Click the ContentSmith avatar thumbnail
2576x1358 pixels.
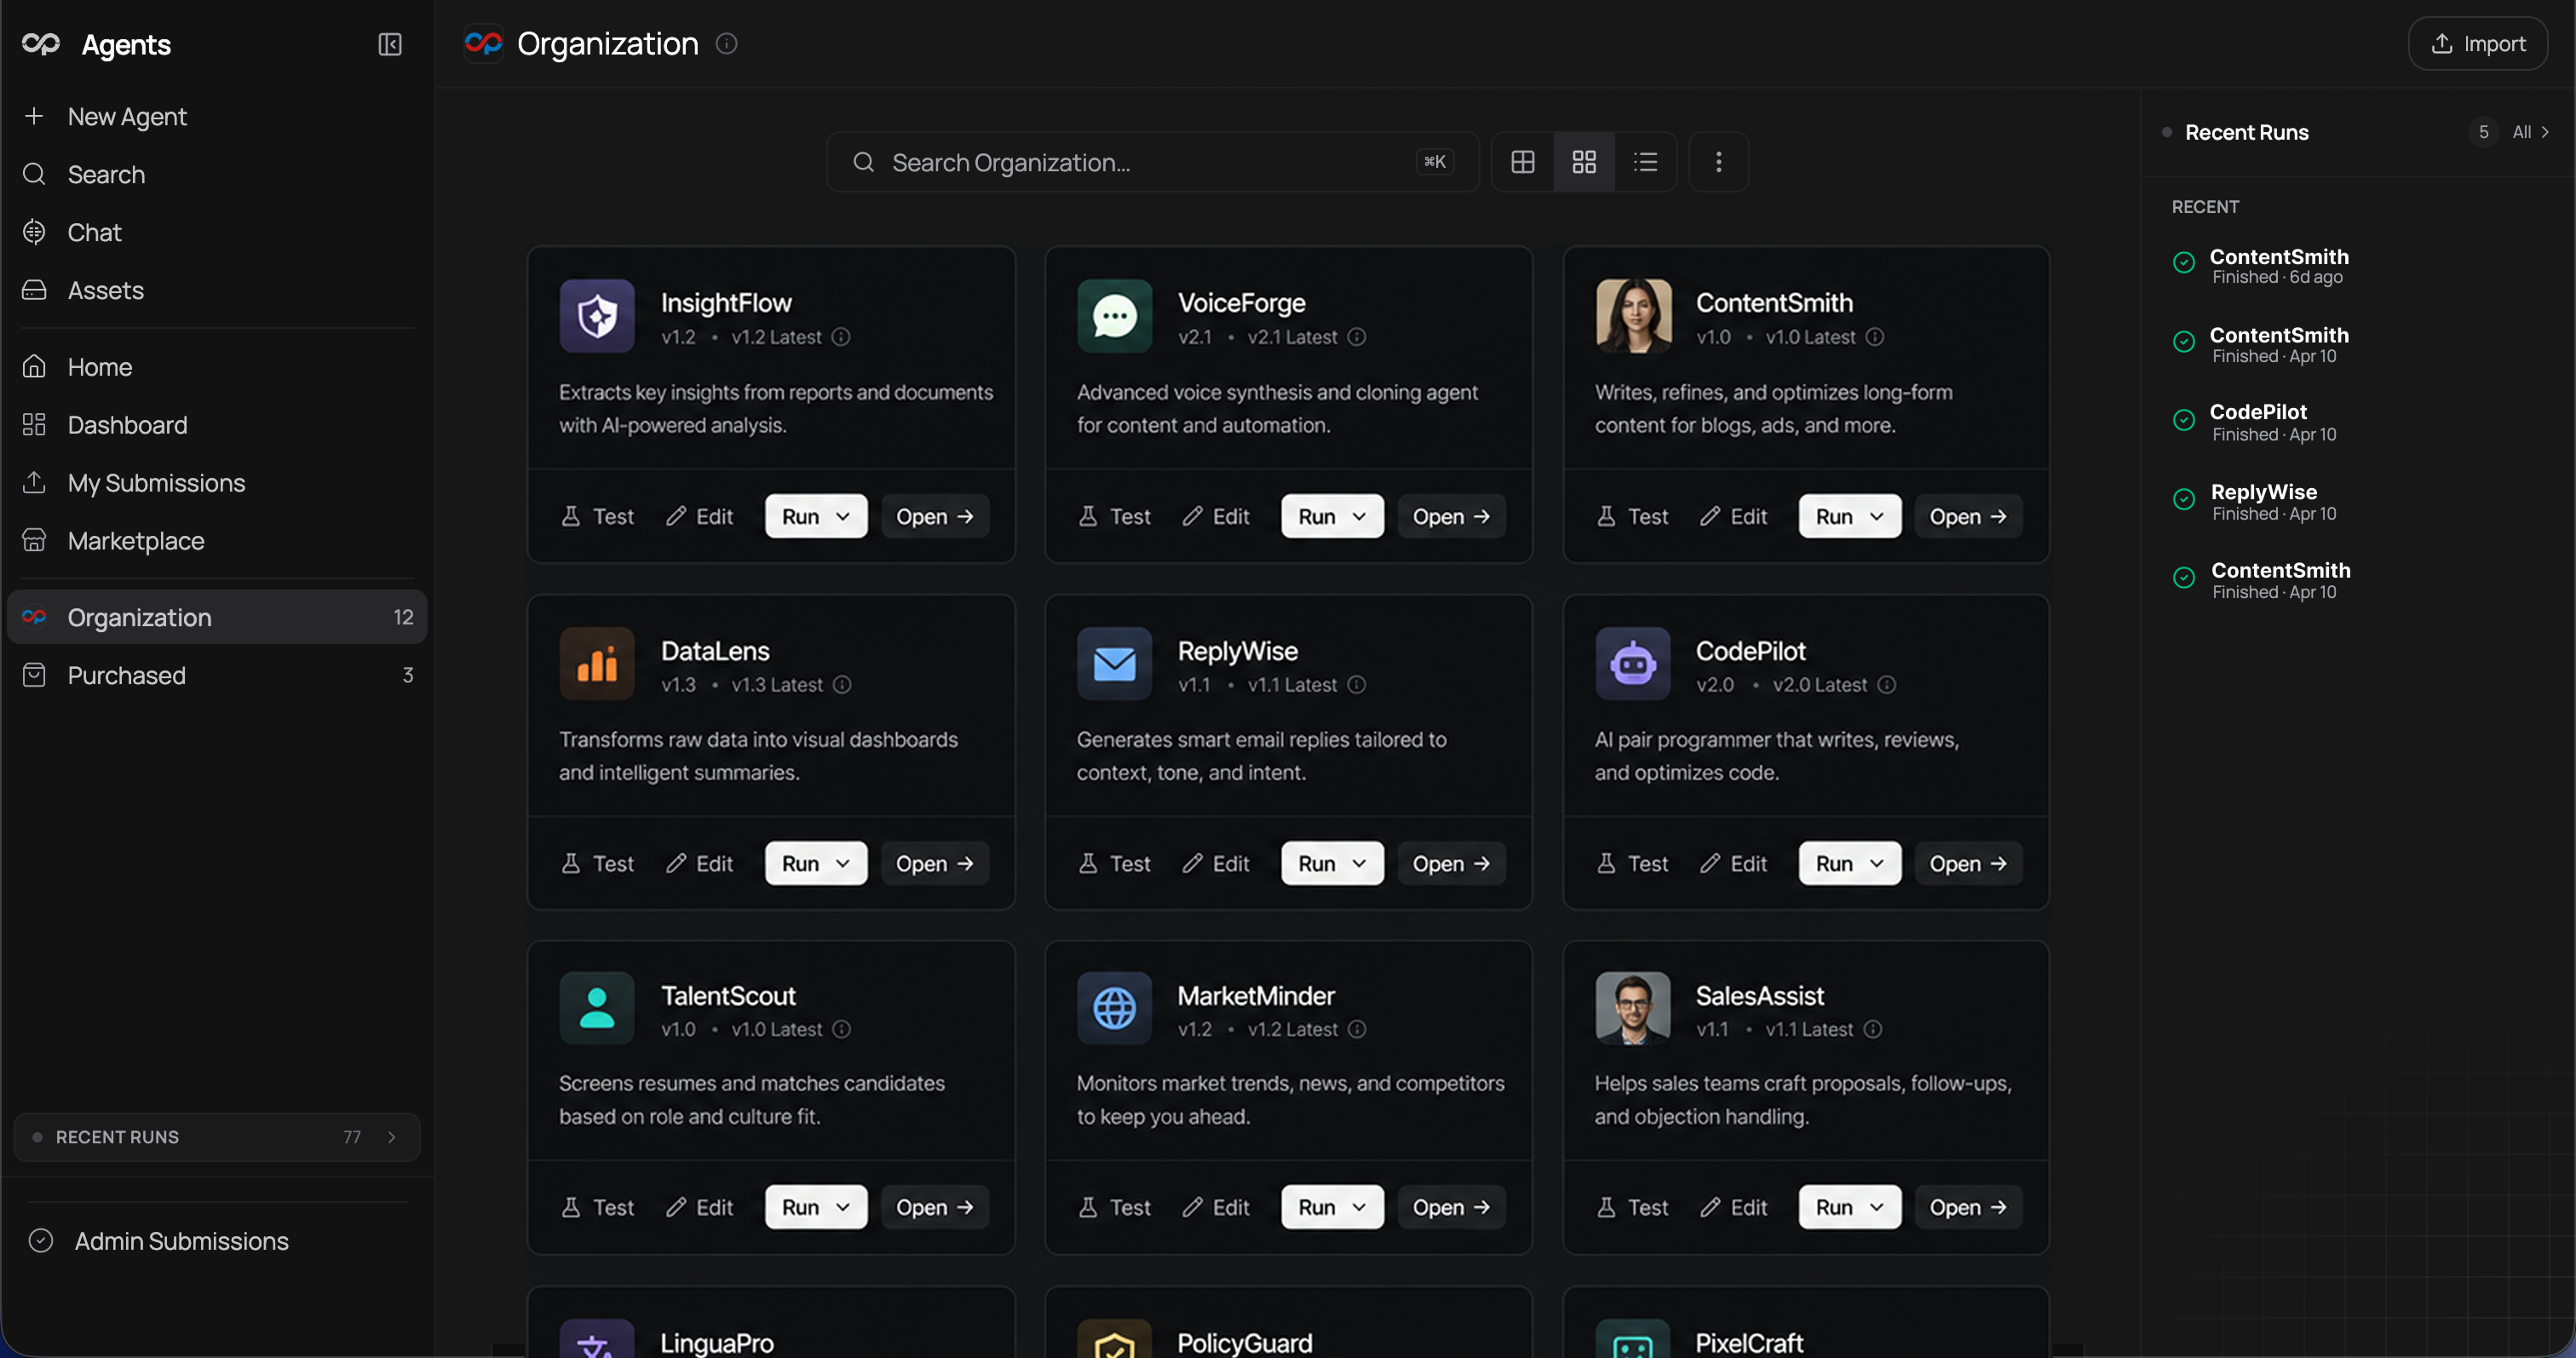click(x=1633, y=316)
